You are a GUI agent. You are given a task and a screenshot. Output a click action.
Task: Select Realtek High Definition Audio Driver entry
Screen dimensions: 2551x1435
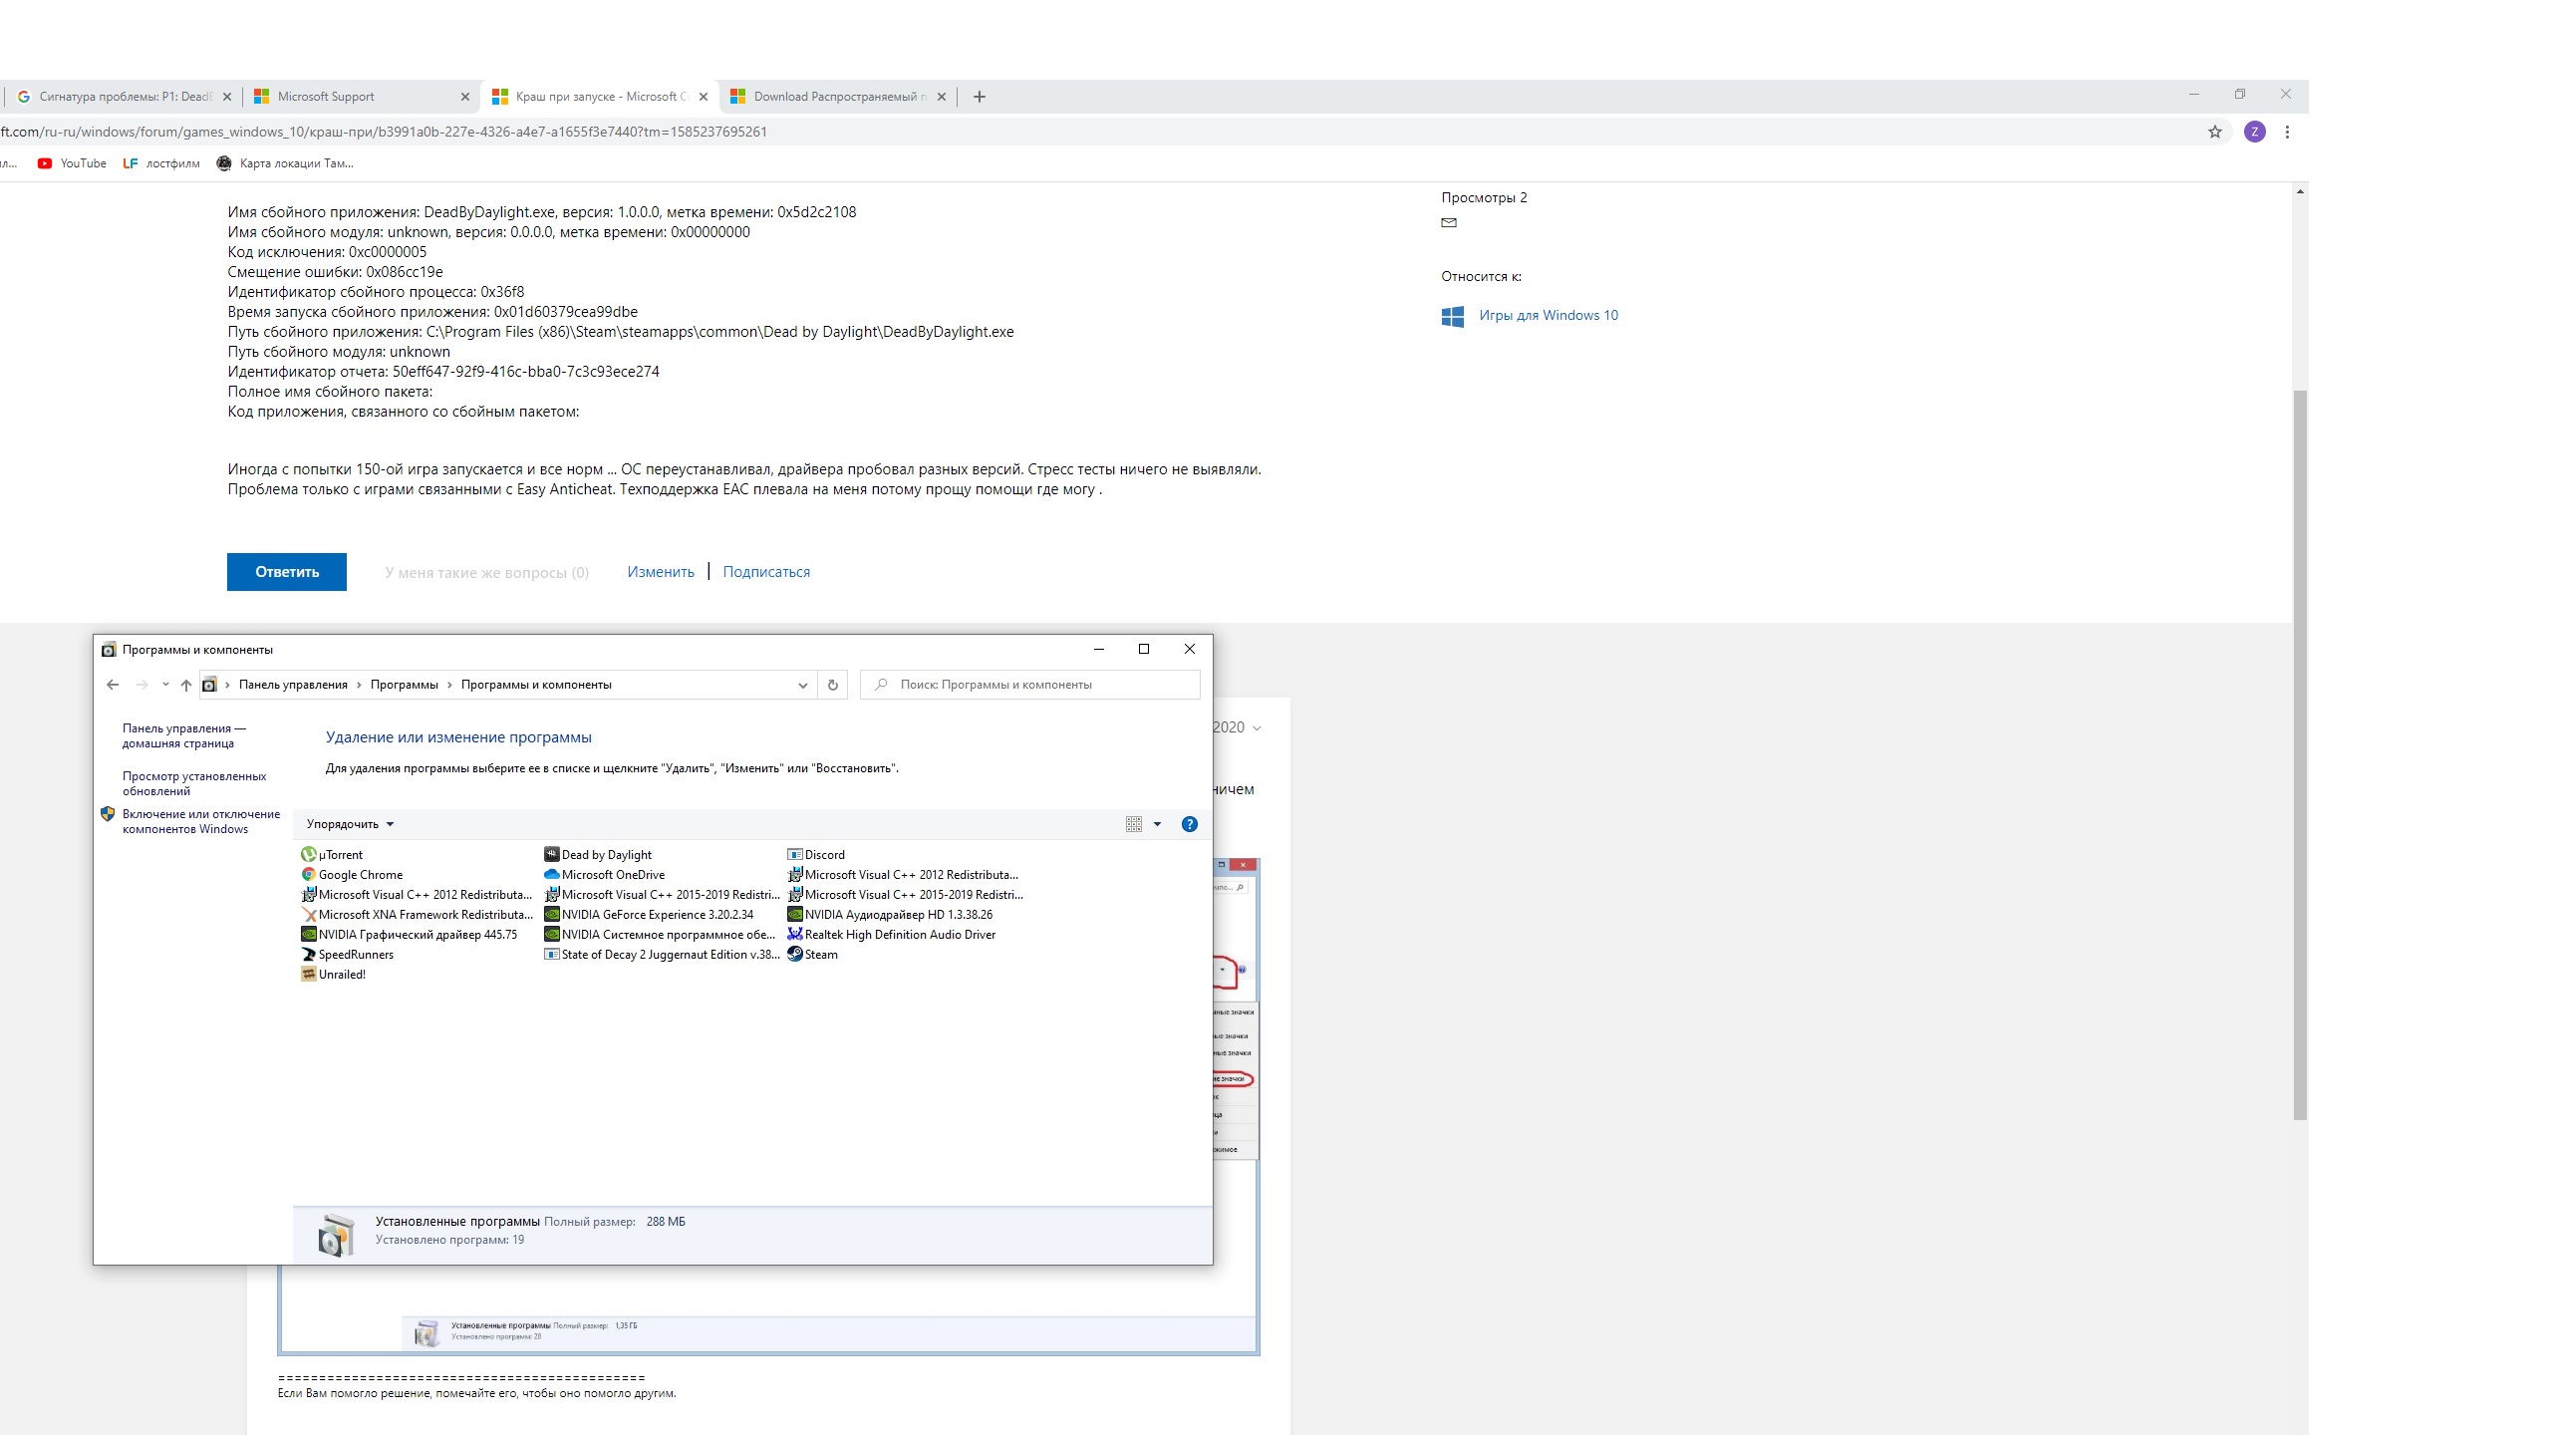[892, 935]
